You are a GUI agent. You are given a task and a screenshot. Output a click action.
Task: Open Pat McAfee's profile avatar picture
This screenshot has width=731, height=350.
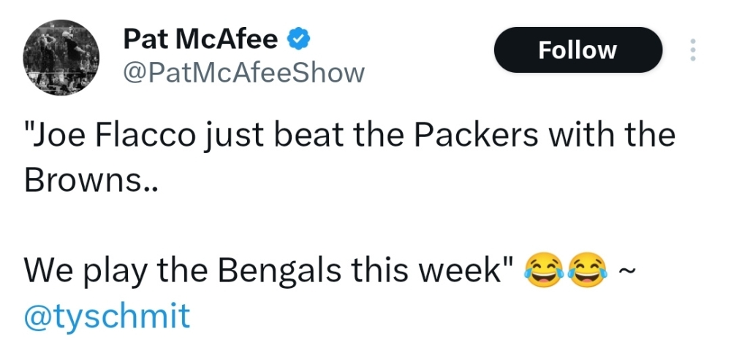click(x=61, y=57)
